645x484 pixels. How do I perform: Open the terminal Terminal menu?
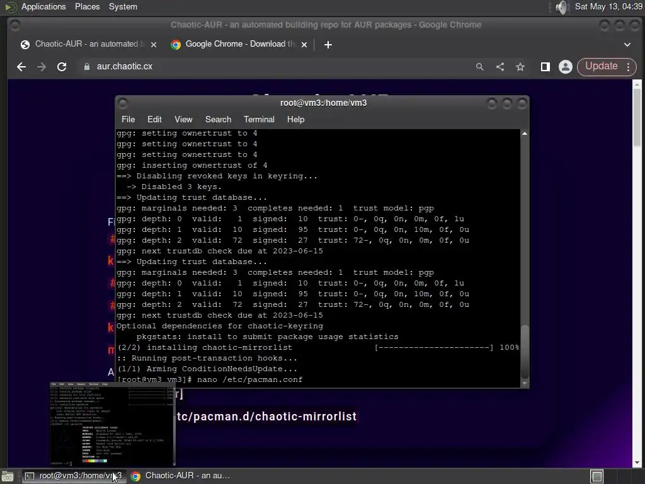click(x=259, y=119)
